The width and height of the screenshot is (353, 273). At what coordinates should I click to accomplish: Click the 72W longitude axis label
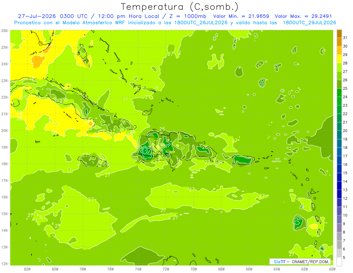tap(166, 269)
